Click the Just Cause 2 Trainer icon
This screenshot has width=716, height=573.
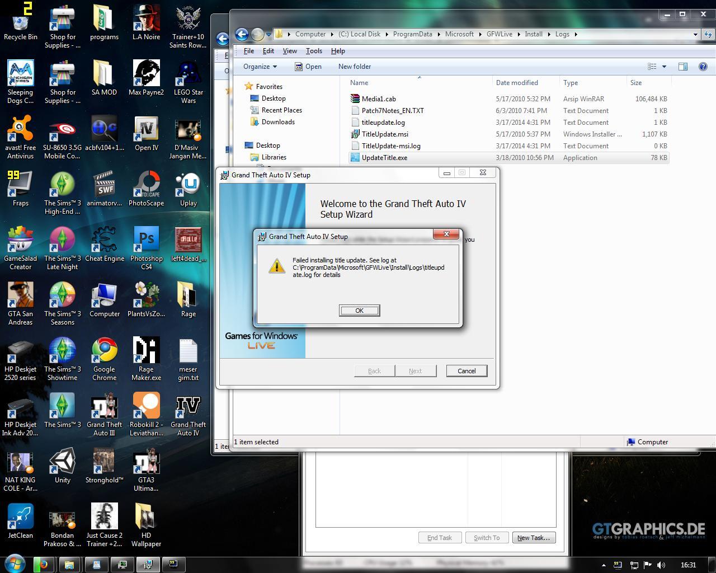tap(104, 525)
